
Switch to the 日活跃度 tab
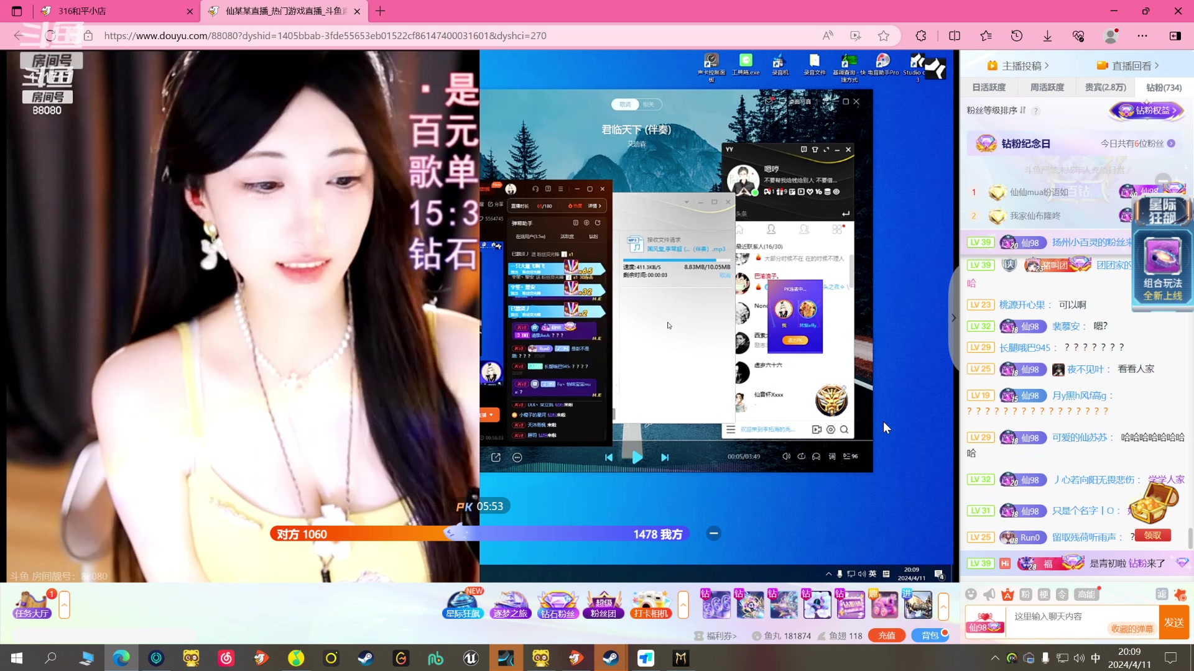point(989,87)
